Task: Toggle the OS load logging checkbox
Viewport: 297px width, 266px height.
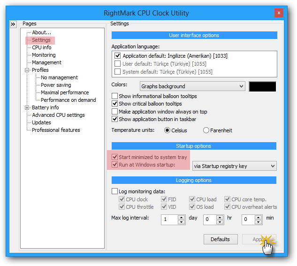Action: click(192, 207)
